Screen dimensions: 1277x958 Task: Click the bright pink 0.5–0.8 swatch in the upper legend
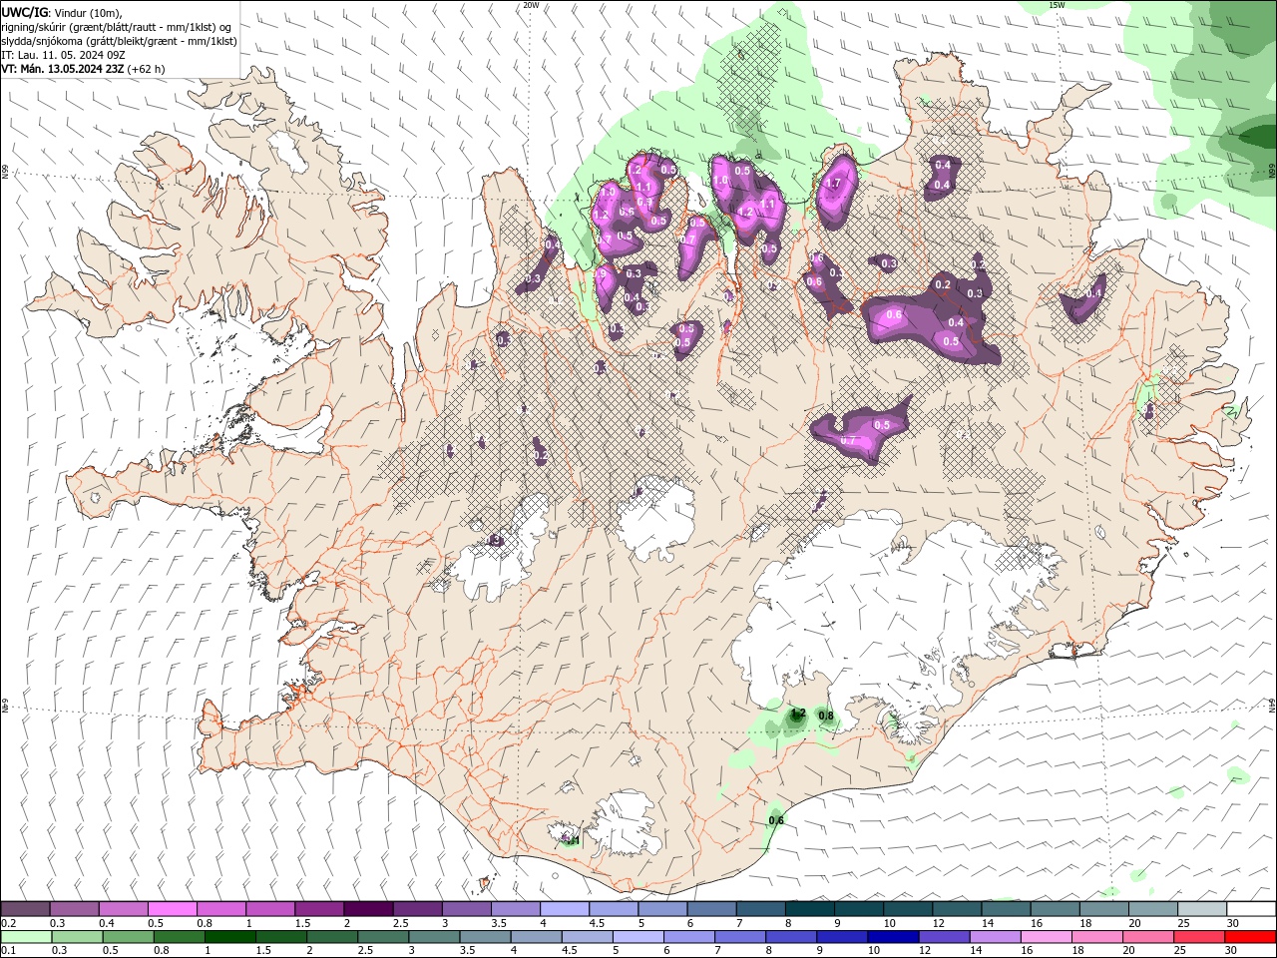(x=172, y=909)
